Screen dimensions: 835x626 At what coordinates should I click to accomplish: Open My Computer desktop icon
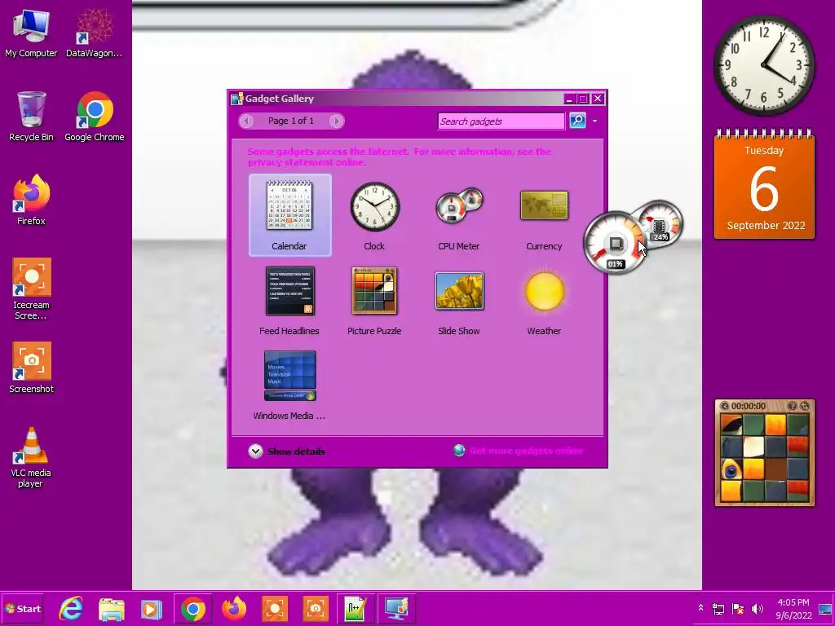pyautogui.click(x=31, y=33)
